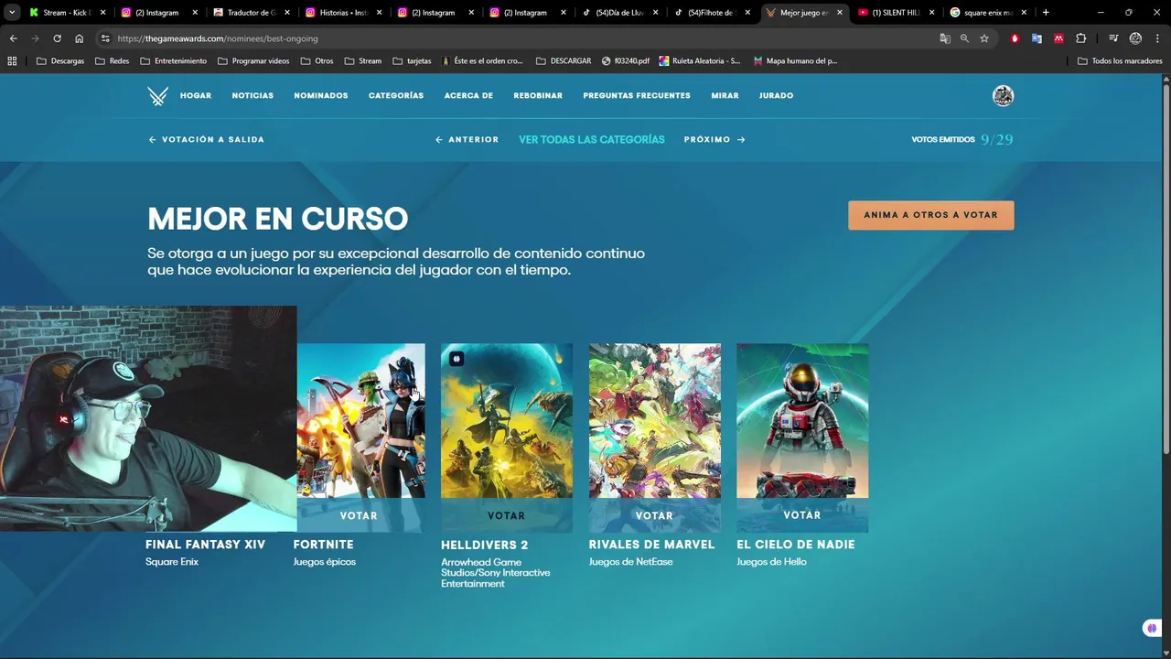Open the browser home page icon
Image resolution: width=1171 pixels, height=659 pixels.
(x=80, y=38)
